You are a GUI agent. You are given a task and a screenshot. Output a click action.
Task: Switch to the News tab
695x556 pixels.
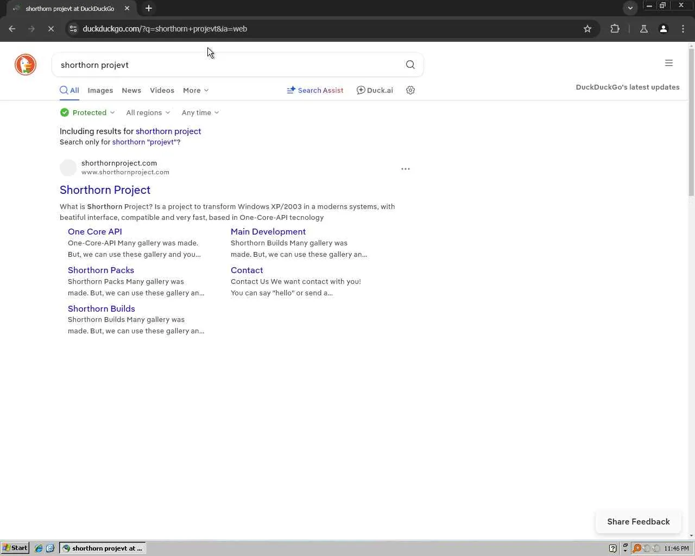[x=131, y=90]
